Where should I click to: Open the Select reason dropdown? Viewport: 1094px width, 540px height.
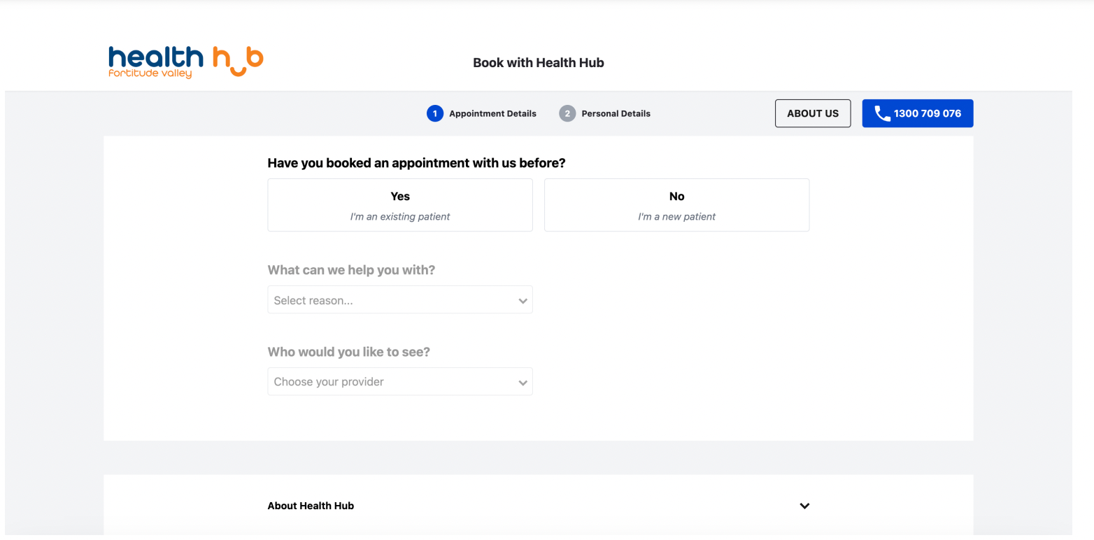pos(400,300)
